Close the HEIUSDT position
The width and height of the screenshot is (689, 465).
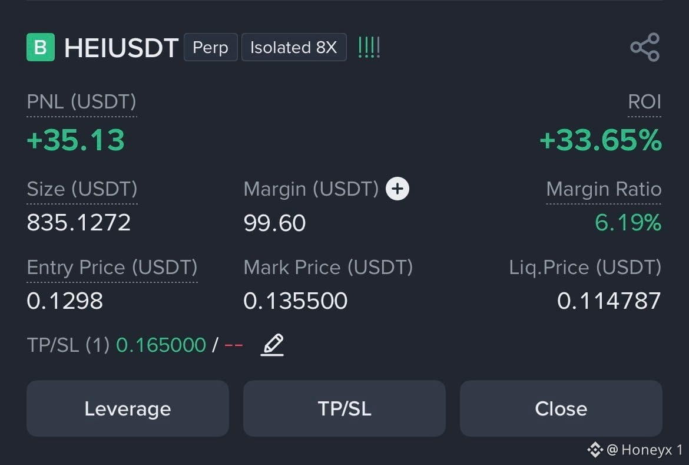point(561,408)
